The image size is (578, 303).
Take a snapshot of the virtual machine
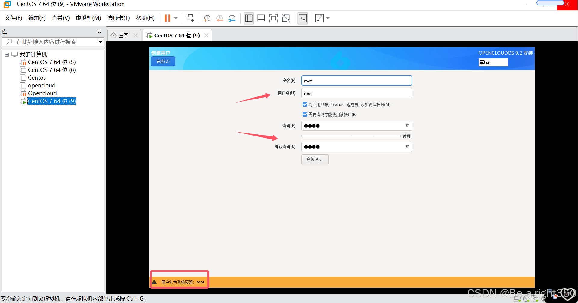(x=207, y=18)
